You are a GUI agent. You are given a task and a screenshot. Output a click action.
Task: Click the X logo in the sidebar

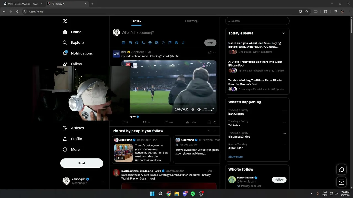coord(65,21)
